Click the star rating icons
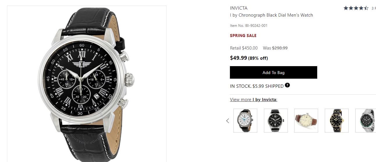Viewport: 376px width, 162px height. point(356,8)
